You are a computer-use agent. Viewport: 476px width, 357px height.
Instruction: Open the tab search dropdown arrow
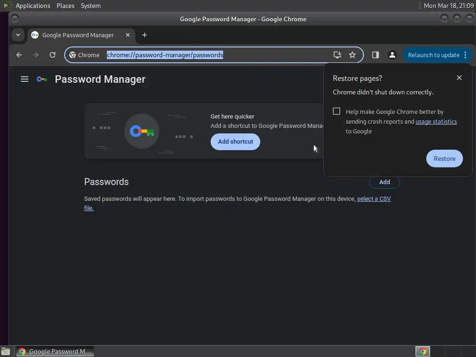[x=18, y=35]
